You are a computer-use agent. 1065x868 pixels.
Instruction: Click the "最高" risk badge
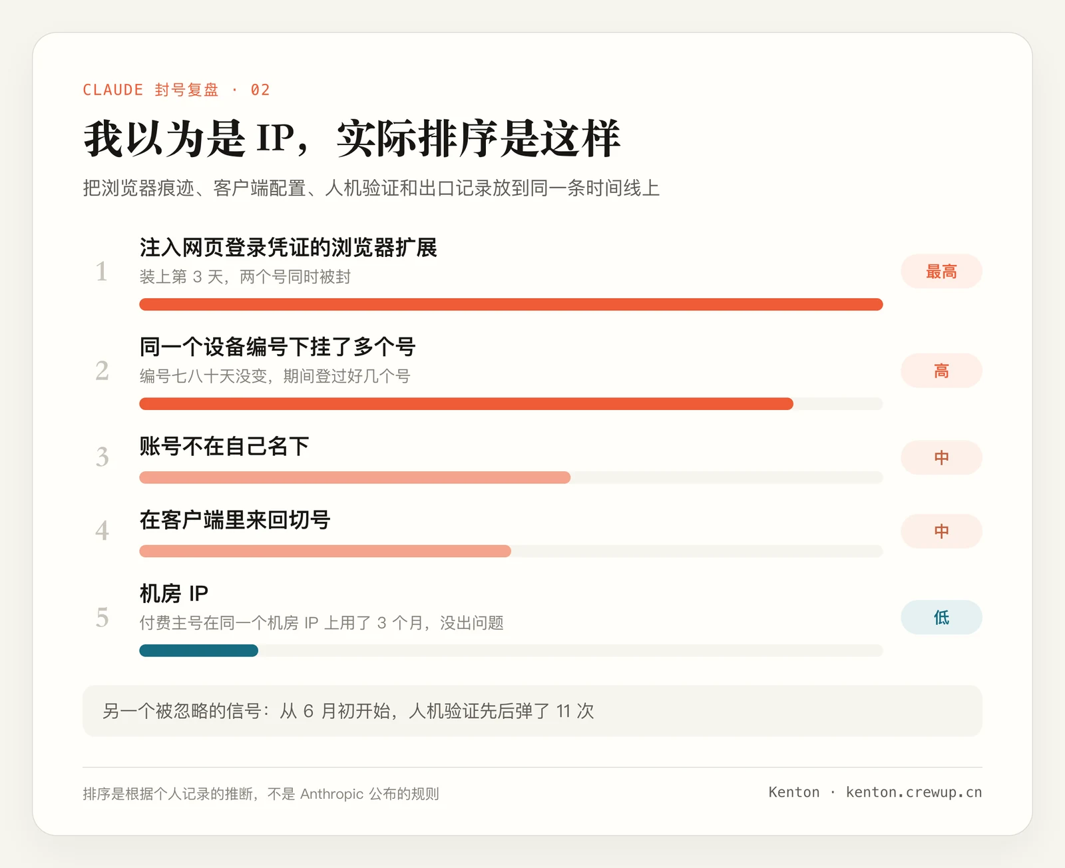[941, 272]
